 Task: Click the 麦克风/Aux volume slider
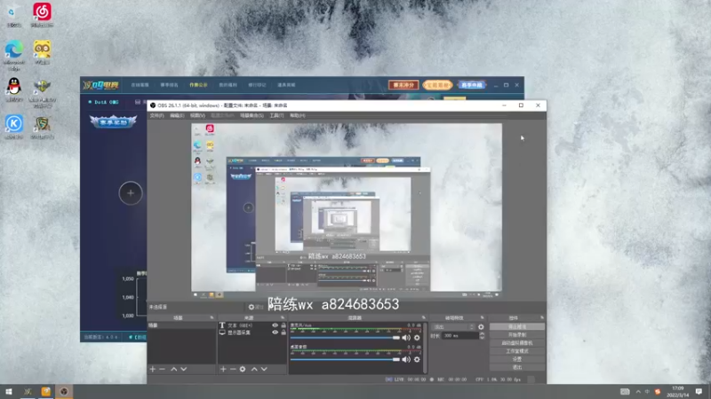pos(345,338)
